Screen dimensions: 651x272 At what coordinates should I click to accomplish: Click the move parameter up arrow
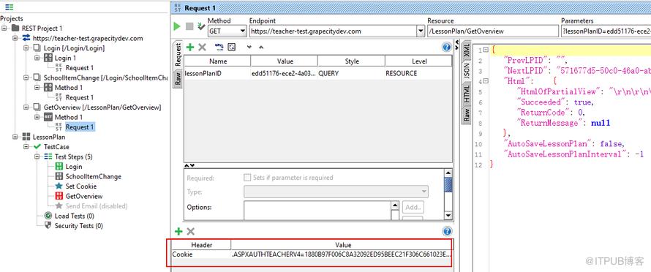coord(261,48)
